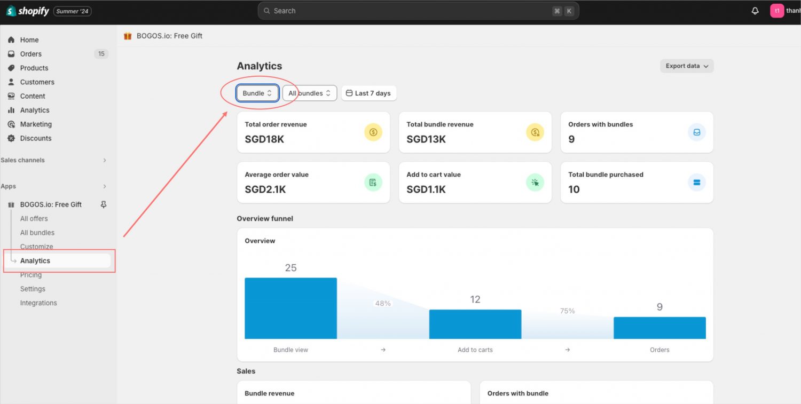Click the notification bell
This screenshot has width=801, height=404.
(x=755, y=10)
